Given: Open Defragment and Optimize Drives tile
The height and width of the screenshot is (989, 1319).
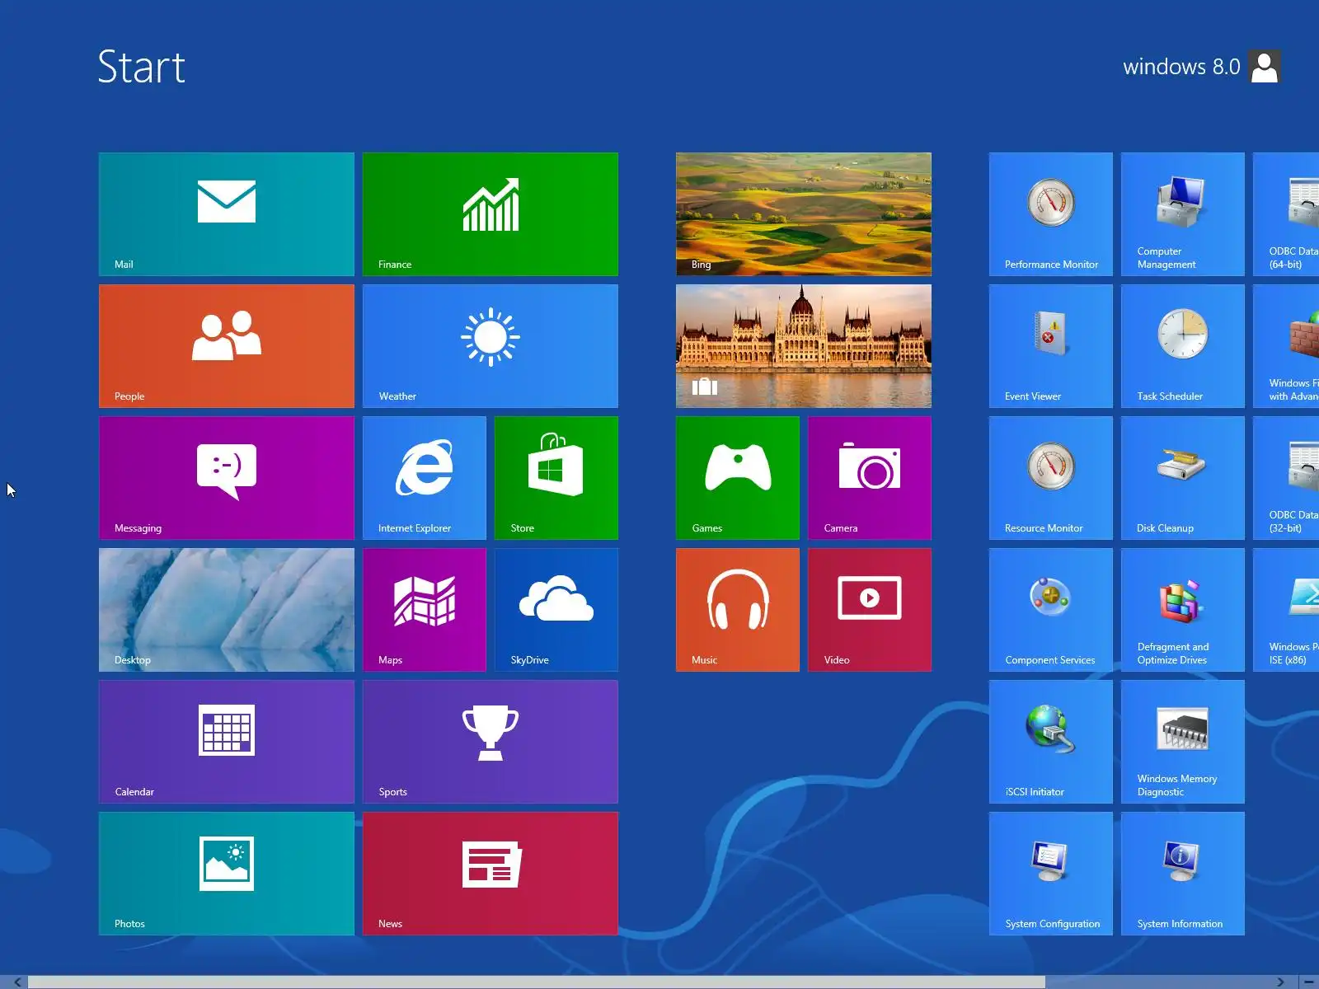Looking at the screenshot, I should [x=1183, y=610].
